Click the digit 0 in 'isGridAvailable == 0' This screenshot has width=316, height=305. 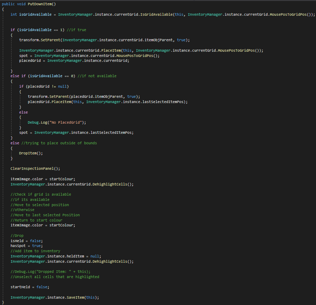point(72,76)
